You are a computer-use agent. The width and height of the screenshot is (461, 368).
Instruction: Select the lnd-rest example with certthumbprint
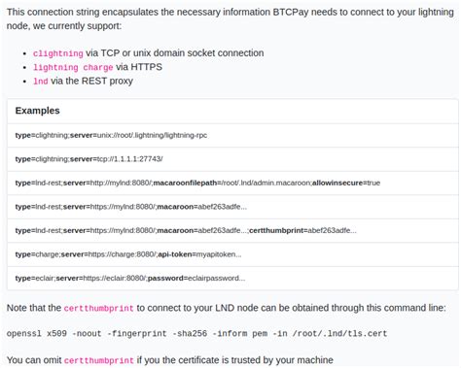[x=232, y=230]
